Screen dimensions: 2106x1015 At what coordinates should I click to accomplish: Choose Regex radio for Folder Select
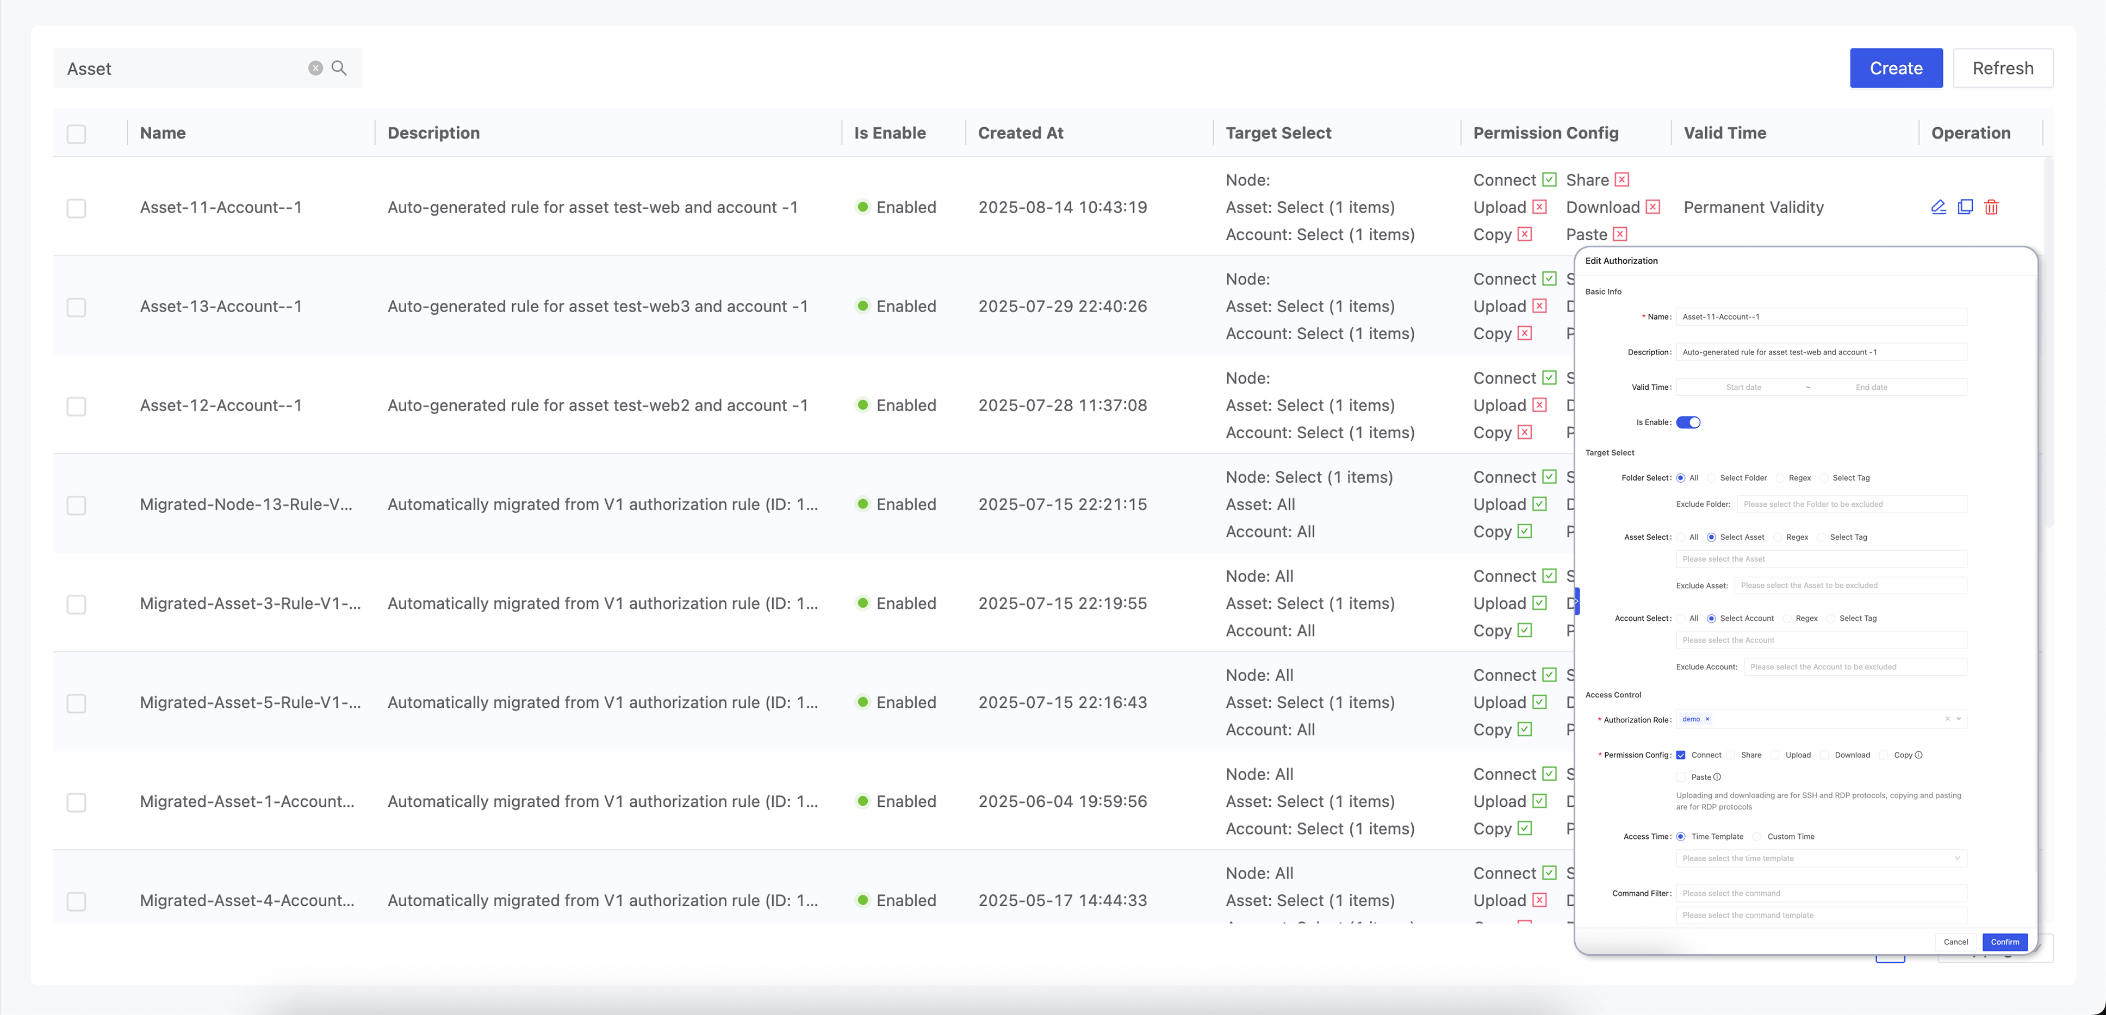pos(1780,478)
